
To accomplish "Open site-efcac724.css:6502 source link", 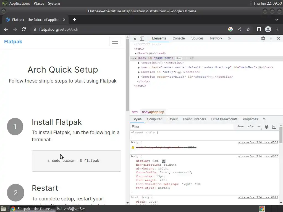I will click(x=258, y=142).
